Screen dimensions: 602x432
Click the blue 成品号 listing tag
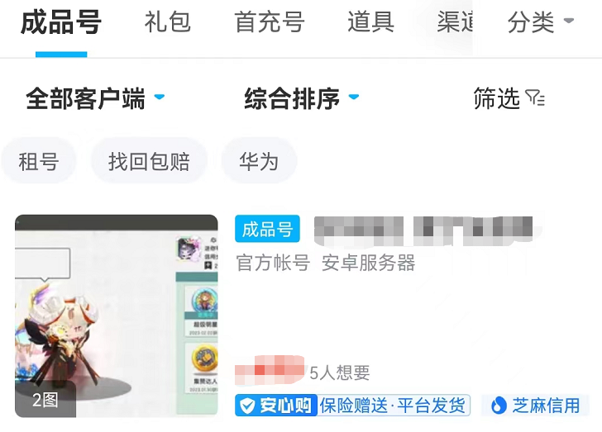pyautogui.click(x=267, y=229)
